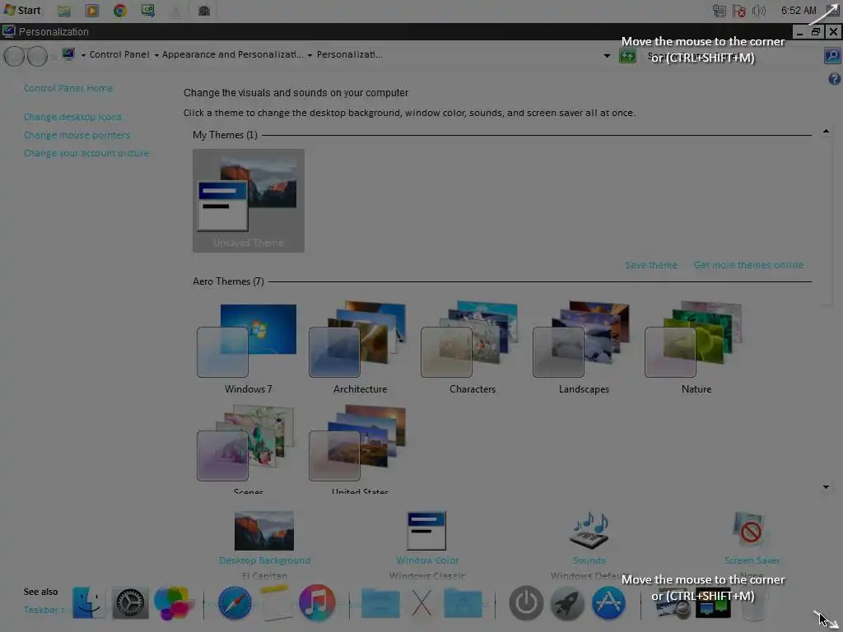Click the Personalization title bar icon
This screenshot has width=843, height=632.
click(8, 32)
